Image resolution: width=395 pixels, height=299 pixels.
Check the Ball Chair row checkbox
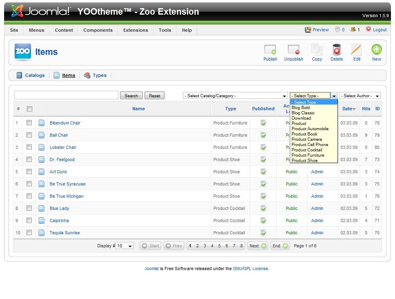click(29, 135)
